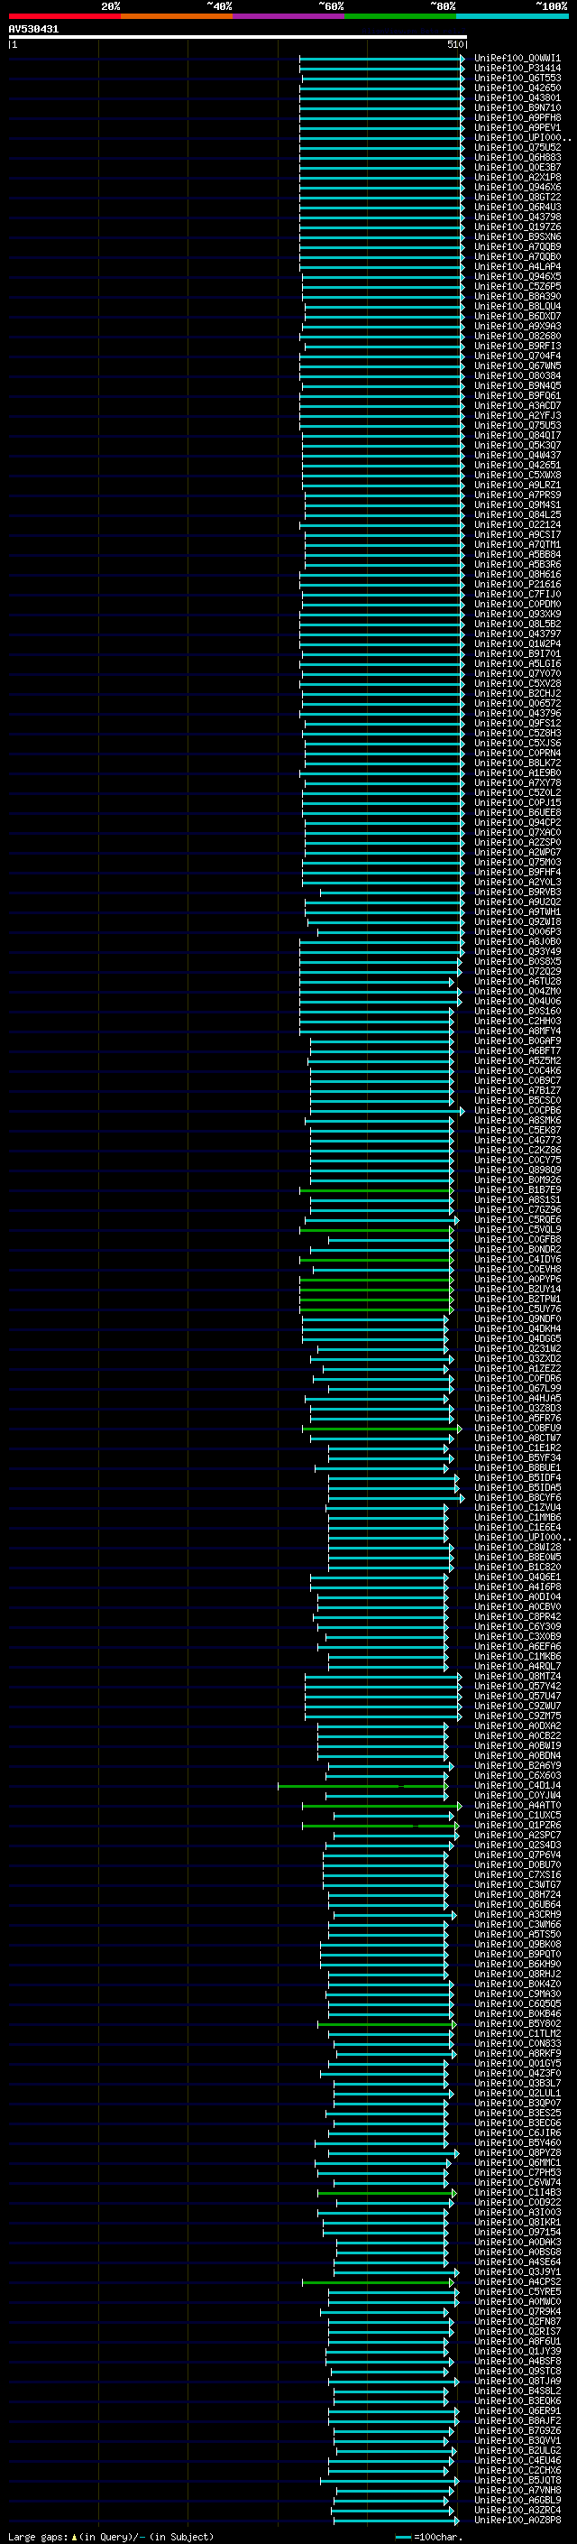
Task: Select hit label UniRef100_A7B1Z7
Action: pos(517,1090)
